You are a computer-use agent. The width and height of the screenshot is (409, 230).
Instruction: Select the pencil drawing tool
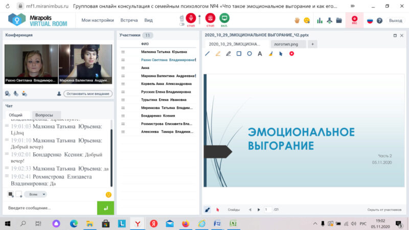[228, 54]
